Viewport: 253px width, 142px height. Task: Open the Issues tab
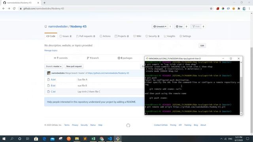tap(66, 36)
